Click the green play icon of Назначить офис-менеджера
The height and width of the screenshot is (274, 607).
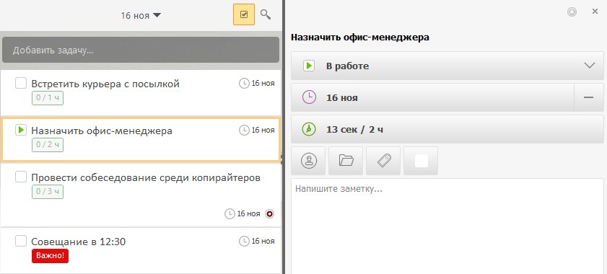pos(20,130)
